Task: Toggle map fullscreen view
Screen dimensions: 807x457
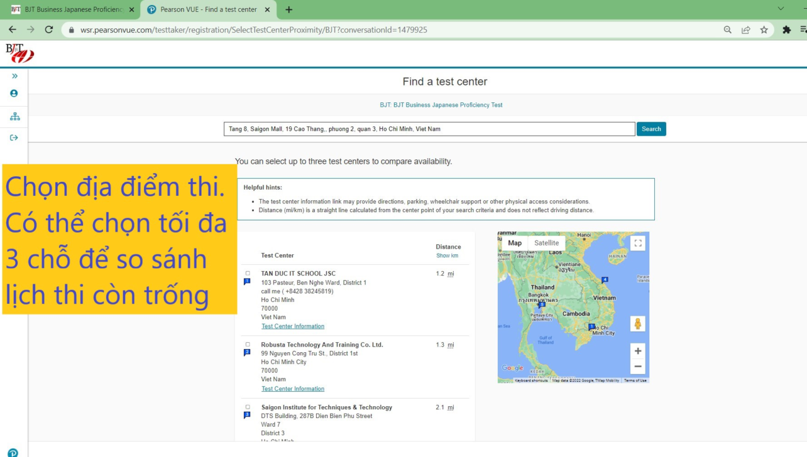Action: tap(638, 243)
